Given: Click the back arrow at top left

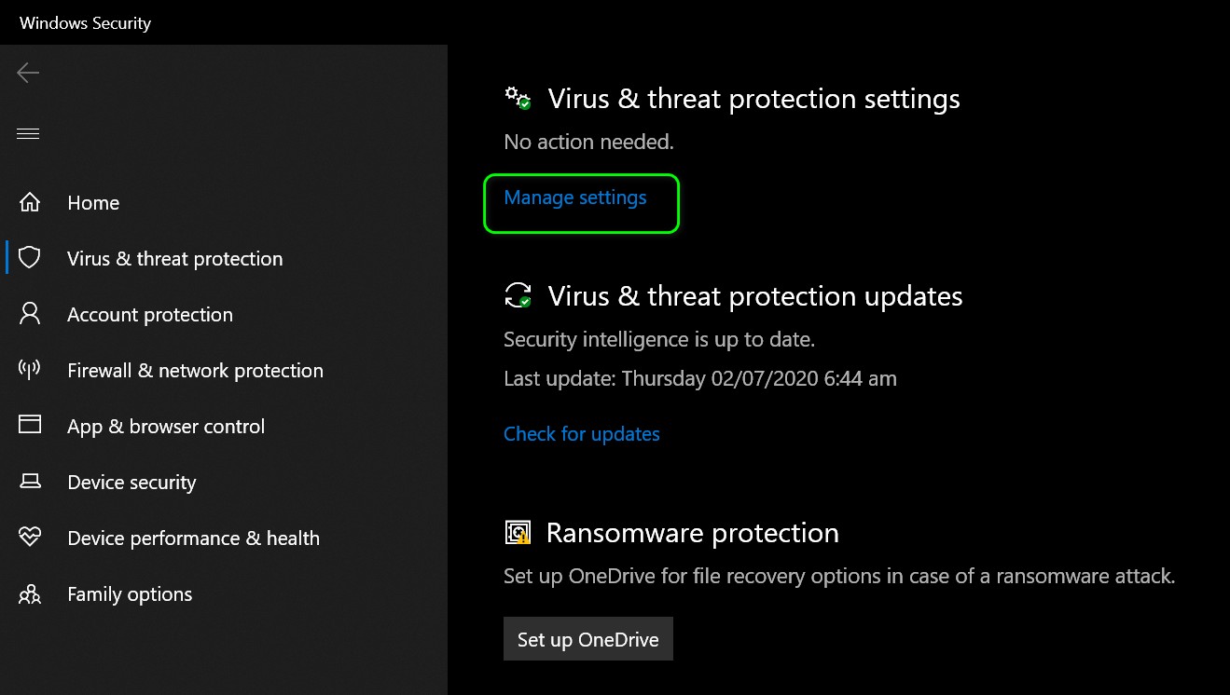Looking at the screenshot, I should [x=28, y=72].
